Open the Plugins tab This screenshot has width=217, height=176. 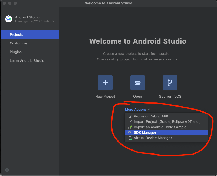point(29,52)
